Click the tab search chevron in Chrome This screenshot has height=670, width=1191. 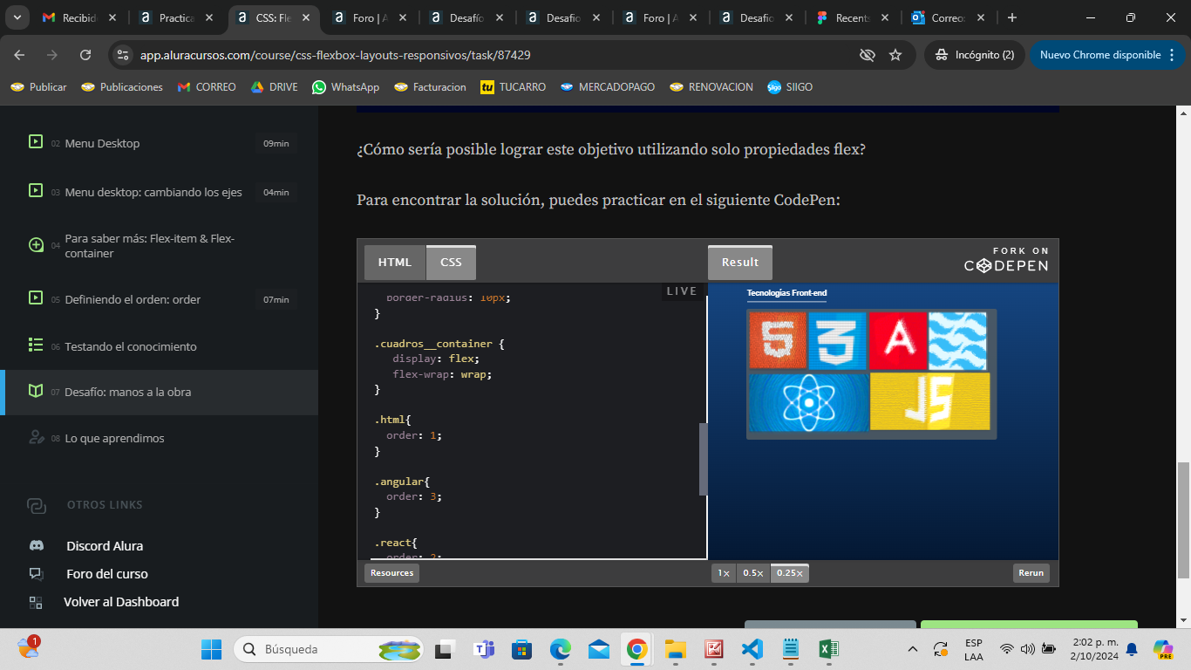click(17, 17)
